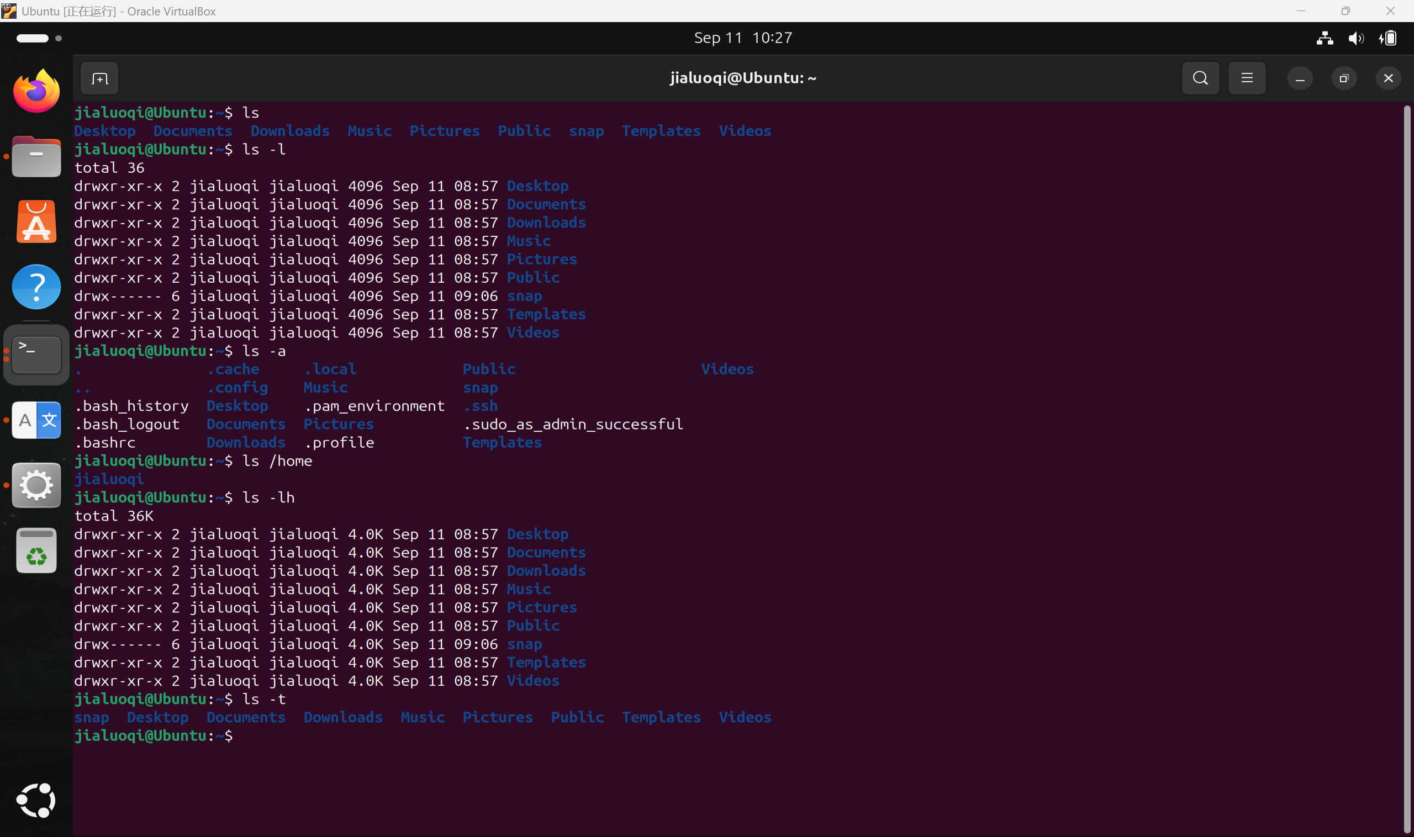Open the Trash in dock
This screenshot has width=1414, height=837.
click(x=36, y=551)
